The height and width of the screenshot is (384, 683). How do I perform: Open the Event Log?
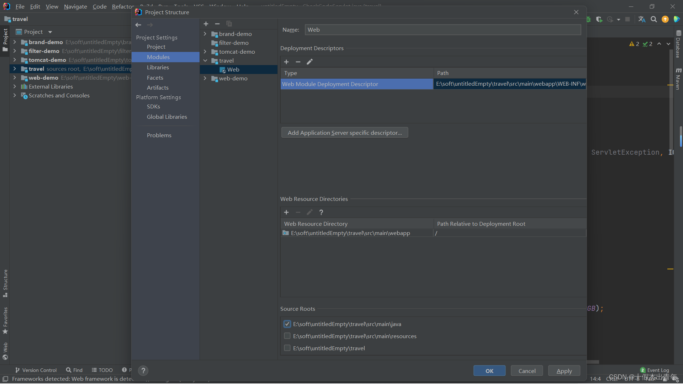[x=655, y=370]
